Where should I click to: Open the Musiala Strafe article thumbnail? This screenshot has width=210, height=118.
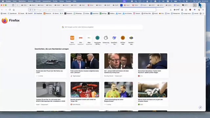point(85,89)
